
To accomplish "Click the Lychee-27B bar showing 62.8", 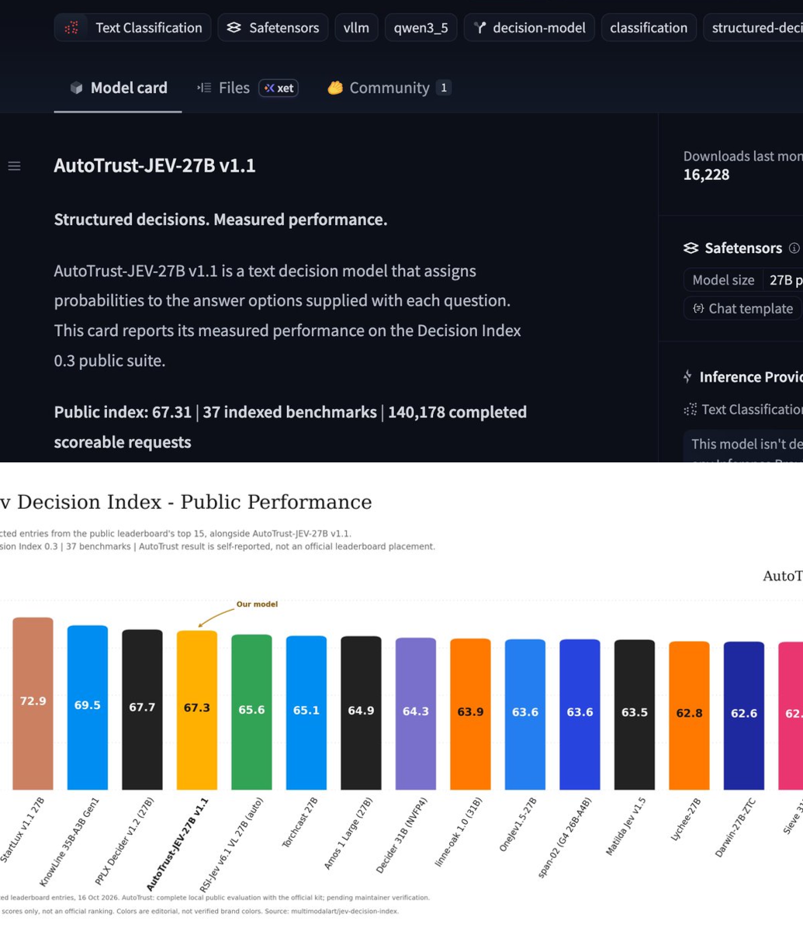I will click(x=690, y=716).
